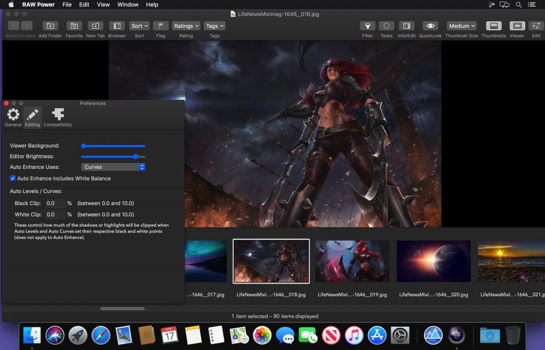Adjust the Editor Brightness slider
Screen dimensions: 545x350
[136, 157]
